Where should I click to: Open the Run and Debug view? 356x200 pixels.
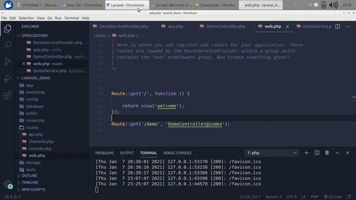tap(7, 78)
